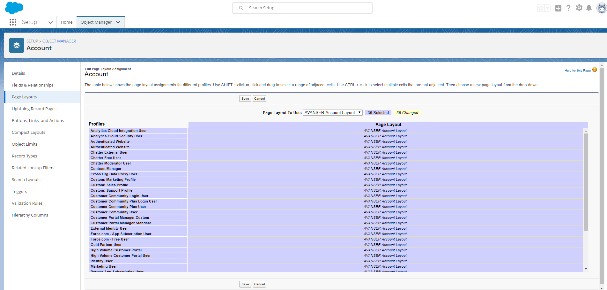Click the Cancel button above the profiles table
Screen dimensions: 607x290
pos(259,99)
